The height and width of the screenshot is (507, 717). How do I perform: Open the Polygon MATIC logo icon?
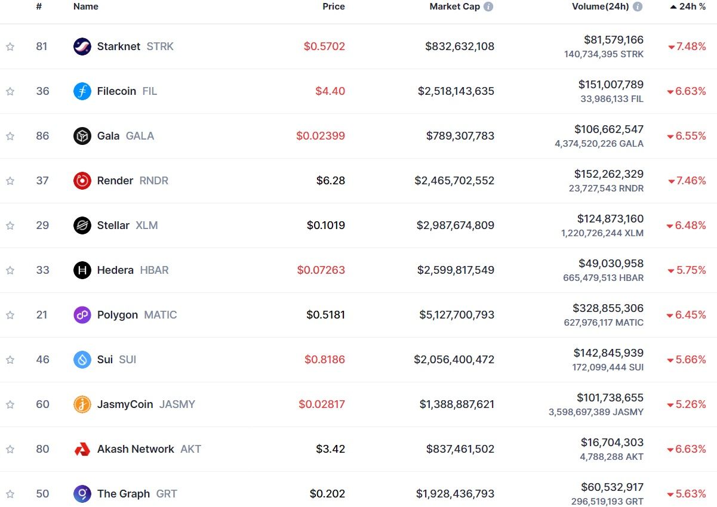pos(82,315)
